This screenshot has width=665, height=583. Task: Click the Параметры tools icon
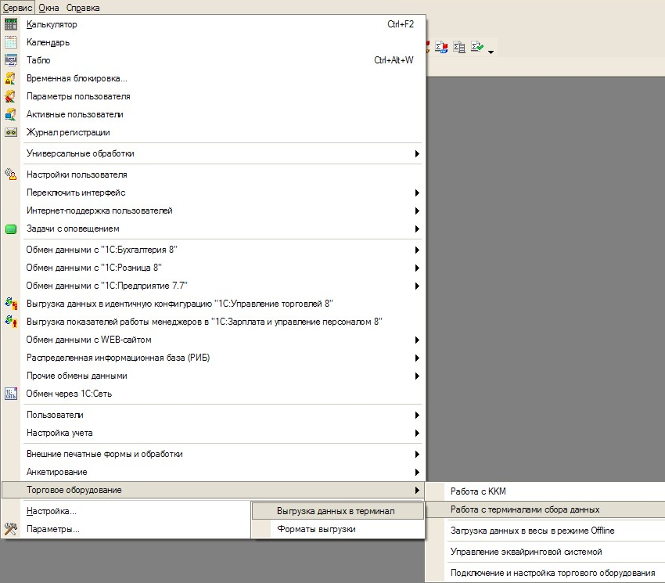click(x=11, y=529)
